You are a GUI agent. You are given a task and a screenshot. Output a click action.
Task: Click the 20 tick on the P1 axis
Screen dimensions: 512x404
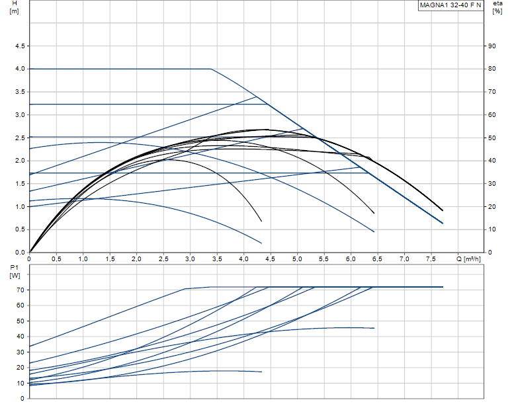pyautogui.click(x=21, y=368)
